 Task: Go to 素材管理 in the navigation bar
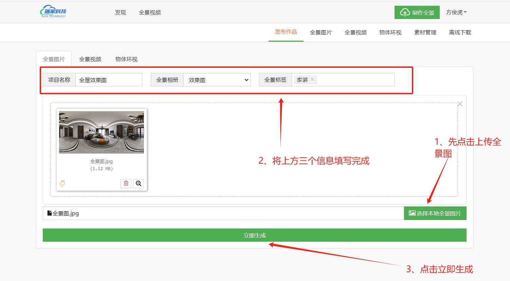pyautogui.click(x=425, y=33)
